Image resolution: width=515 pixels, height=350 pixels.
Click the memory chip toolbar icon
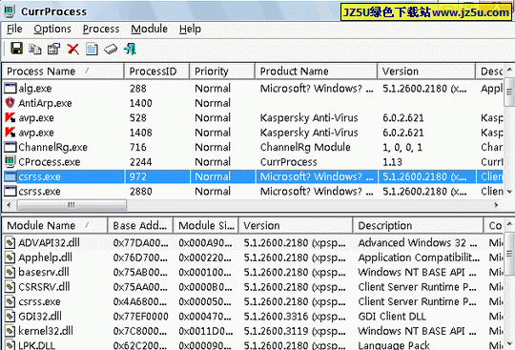111,50
